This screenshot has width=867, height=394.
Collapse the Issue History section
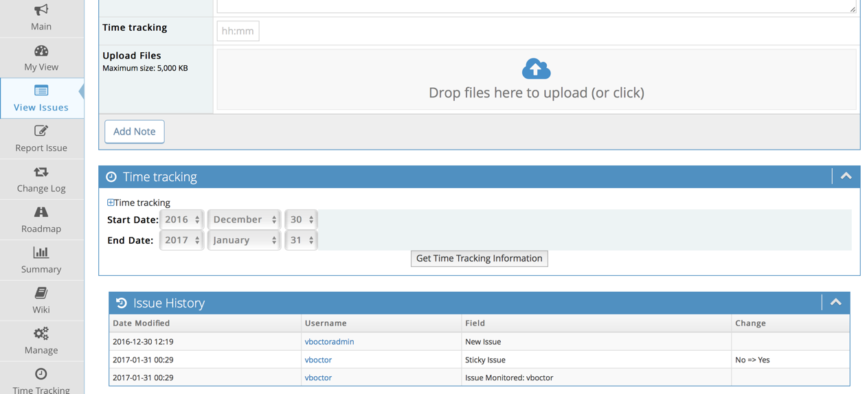click(835, 303)
